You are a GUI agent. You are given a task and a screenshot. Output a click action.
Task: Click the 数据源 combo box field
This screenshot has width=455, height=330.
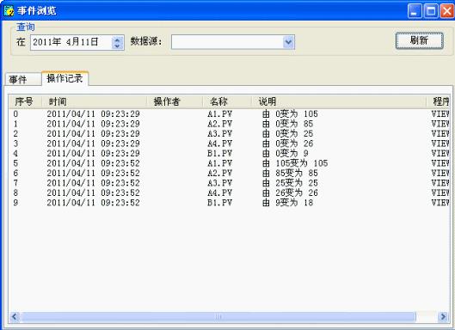[x=233, y=42]
